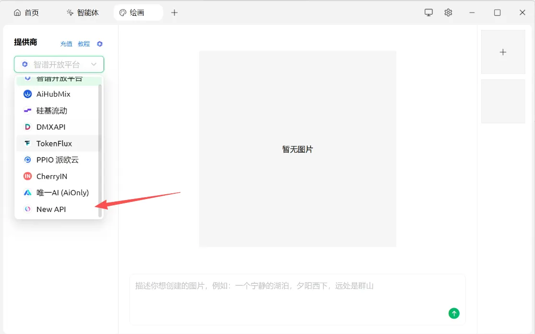Select the empty painting thumbnail below plus
Viewport: 535px width, 334px height.
point(503,101)
